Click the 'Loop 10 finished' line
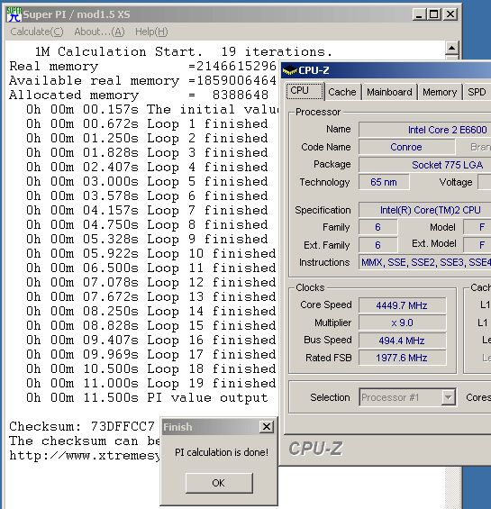 (151, 253)
